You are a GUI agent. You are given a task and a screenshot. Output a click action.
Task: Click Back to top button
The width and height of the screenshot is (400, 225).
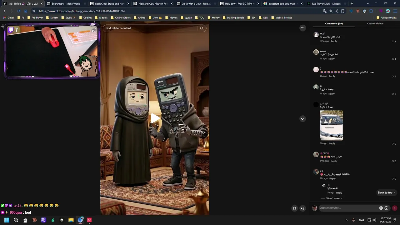387,192
